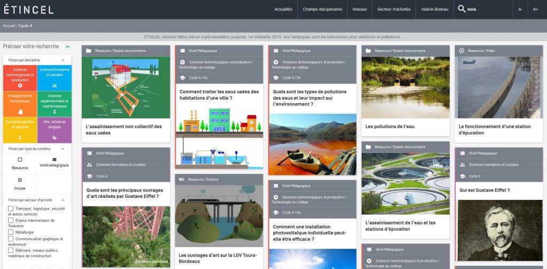
Task: Check the Transport, logistique, sécurité checkbox
Action: (11, 209)
